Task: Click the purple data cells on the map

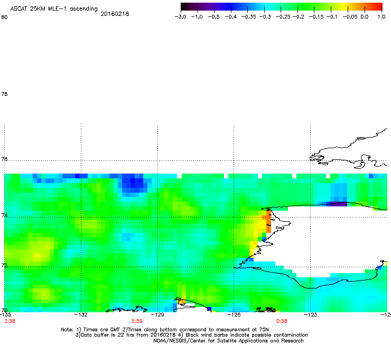Action: pyautogui.click(x=338, y=204)
